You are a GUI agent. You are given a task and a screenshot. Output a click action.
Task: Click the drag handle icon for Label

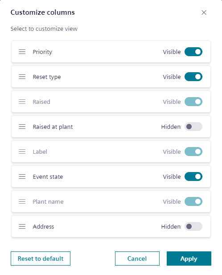pyautogui.click(x=22, y=152)
